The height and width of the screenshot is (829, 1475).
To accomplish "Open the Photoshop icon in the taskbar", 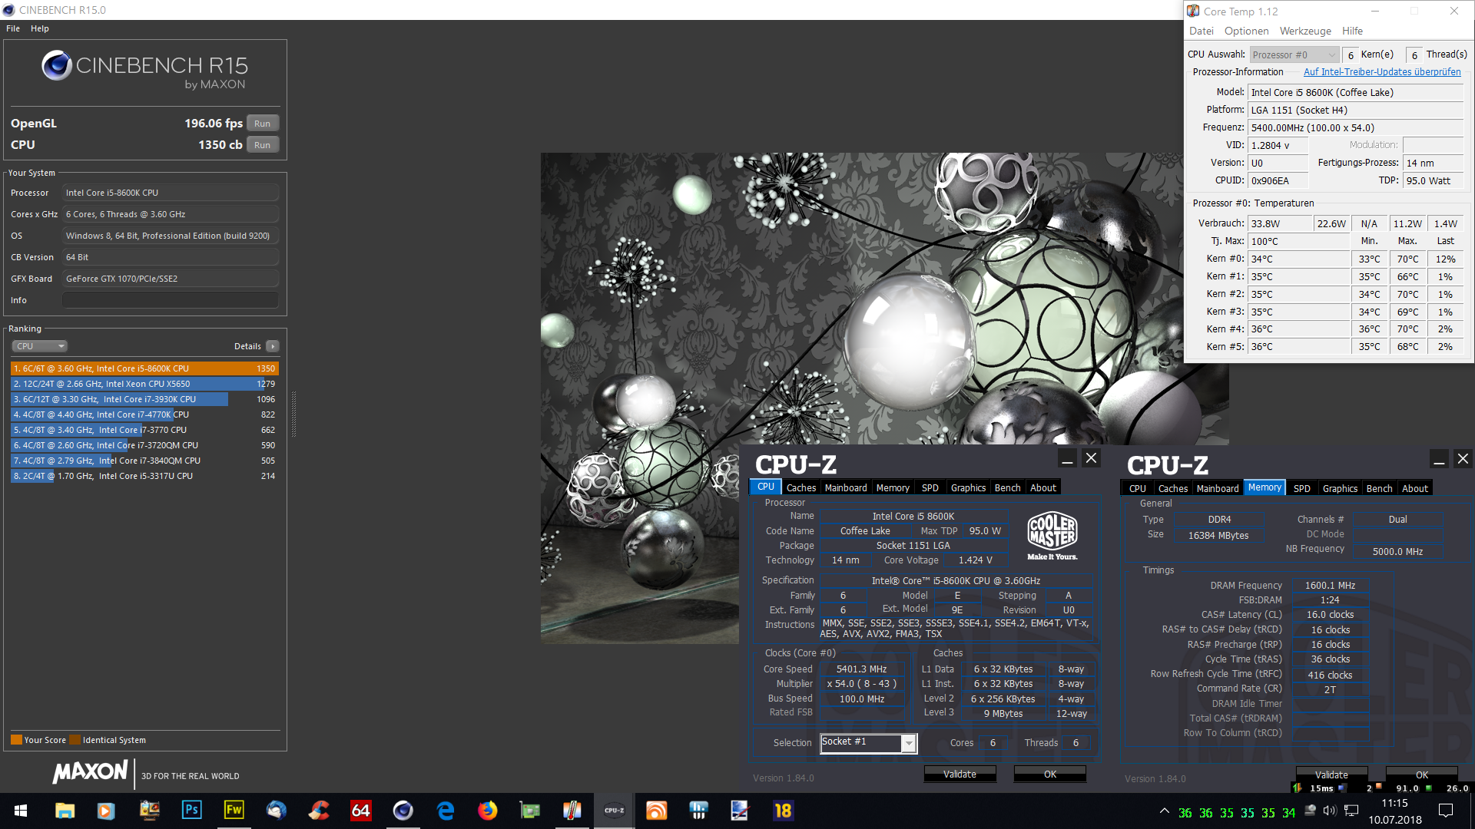I will (x=191, y=811).
